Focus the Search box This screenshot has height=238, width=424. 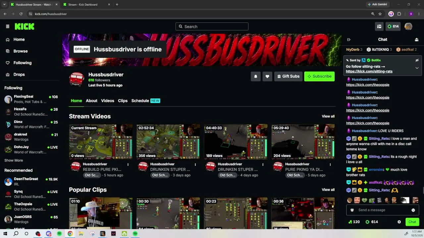pyautogui.click(x=212, y=26)
